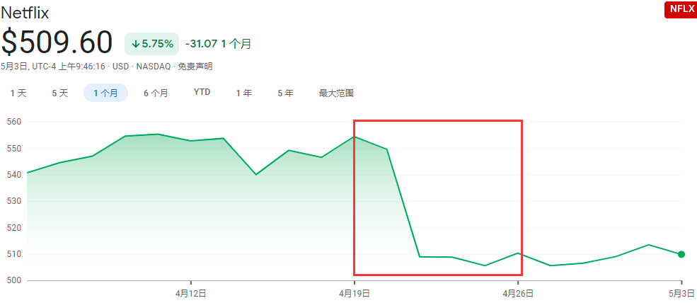Switch to the 5 年 range tab
This screenshot has height=303, width=697.
286,93
